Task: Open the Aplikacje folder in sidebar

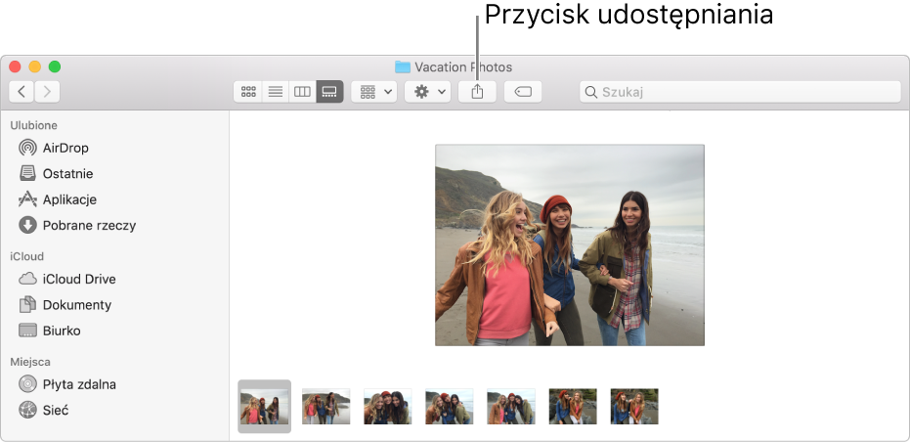Action: pos(68,199)
